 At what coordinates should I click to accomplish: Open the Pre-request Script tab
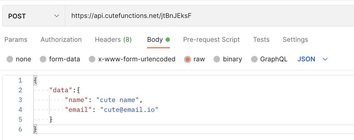211,40
